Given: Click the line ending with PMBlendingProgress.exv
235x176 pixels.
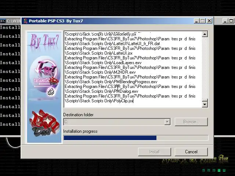Looking at the screenshot, I should (x=111, y=82).
